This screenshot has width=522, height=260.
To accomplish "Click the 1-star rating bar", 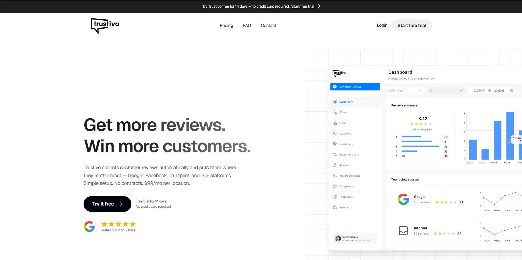I will (403, 156).
